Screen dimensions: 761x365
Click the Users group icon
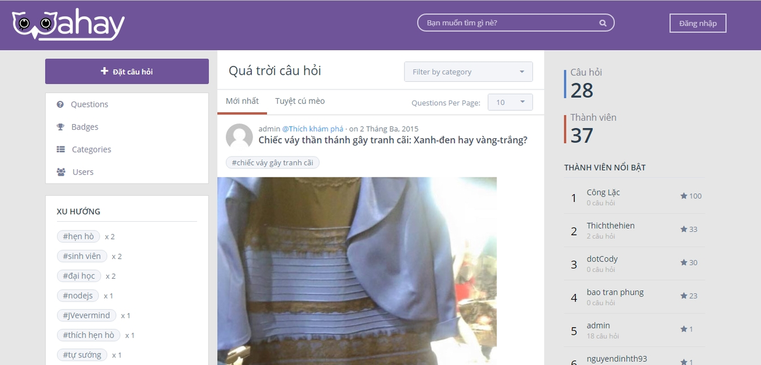click(61, 172)
